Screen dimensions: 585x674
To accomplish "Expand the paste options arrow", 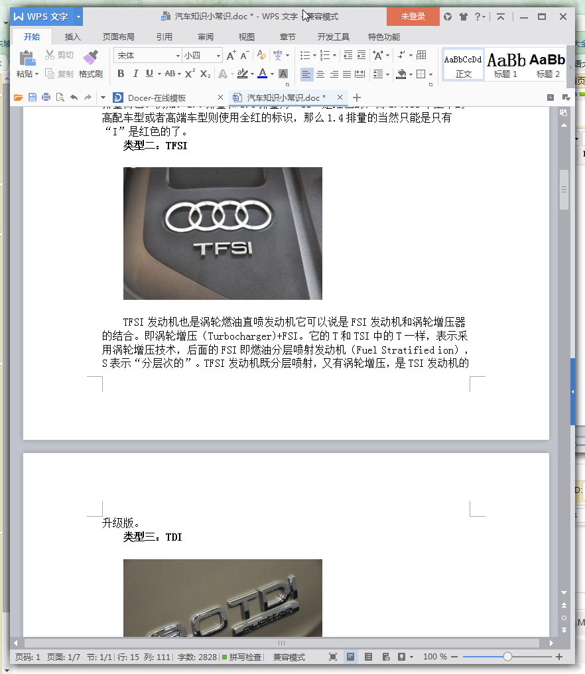I will pyautogui.click(x=37, y=74).
